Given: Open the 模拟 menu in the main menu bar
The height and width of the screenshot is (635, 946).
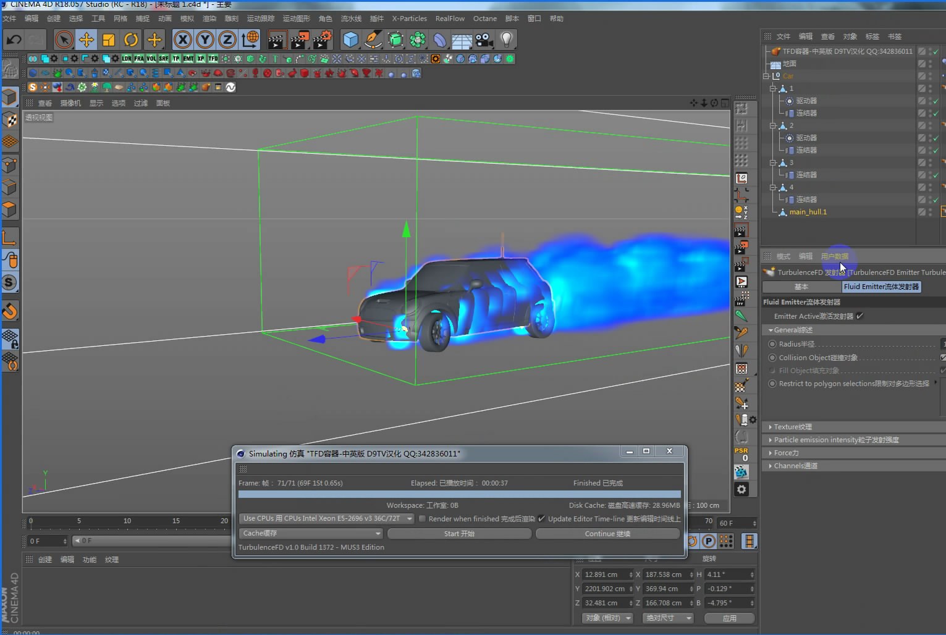Looking at the screenshot, I should [x=187, y=19].
